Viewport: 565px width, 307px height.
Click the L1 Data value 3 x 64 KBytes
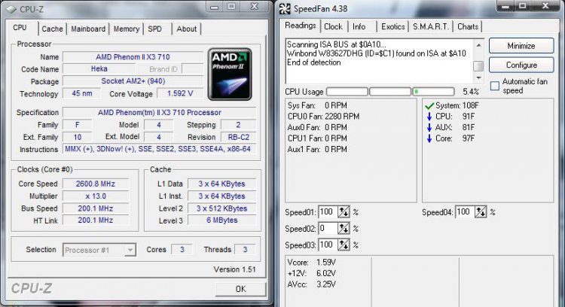222,184
